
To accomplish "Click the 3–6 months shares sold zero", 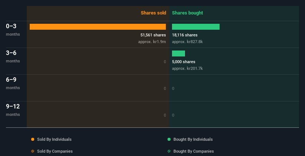I will pyautogui.click(x=165, y=62).
